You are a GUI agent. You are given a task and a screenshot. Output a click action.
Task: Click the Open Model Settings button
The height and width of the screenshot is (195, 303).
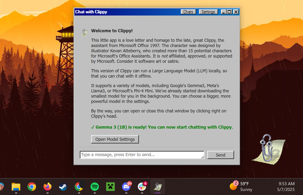[x=115, y=139]
